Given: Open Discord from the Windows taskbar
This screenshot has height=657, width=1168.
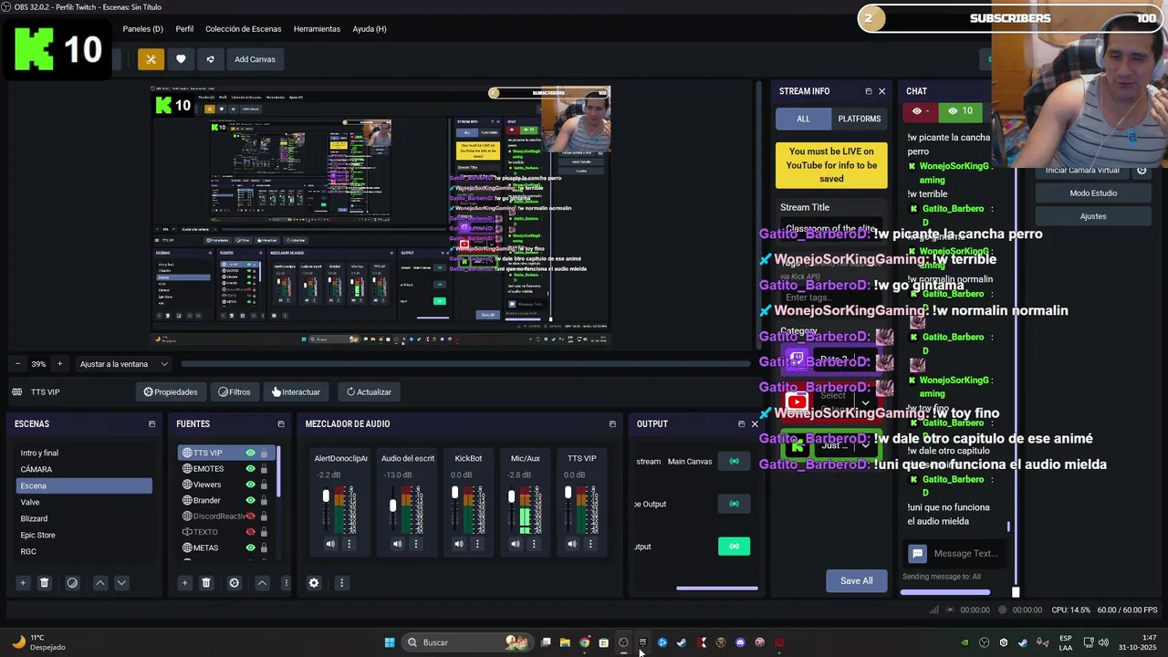Looking at the screenshot, I should (740, 642).
